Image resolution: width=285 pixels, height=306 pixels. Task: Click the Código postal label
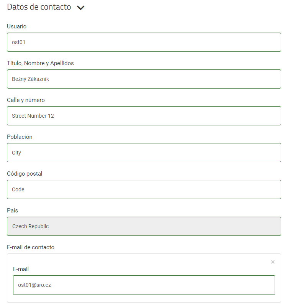coord(25,174)
